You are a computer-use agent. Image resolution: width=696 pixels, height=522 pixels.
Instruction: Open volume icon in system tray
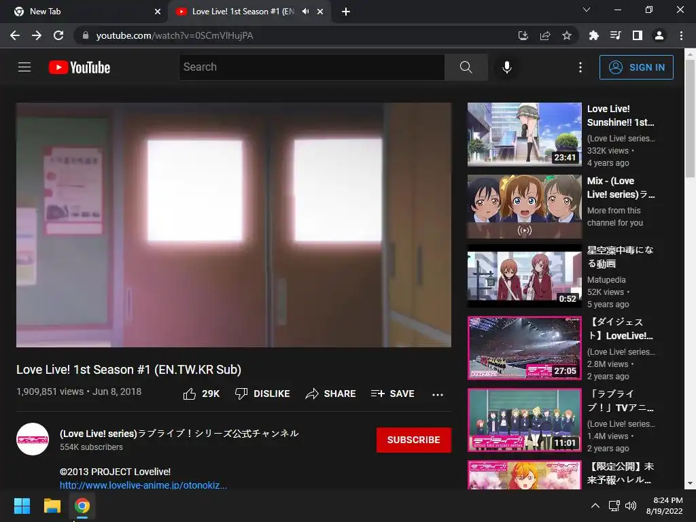click(630, 506)
